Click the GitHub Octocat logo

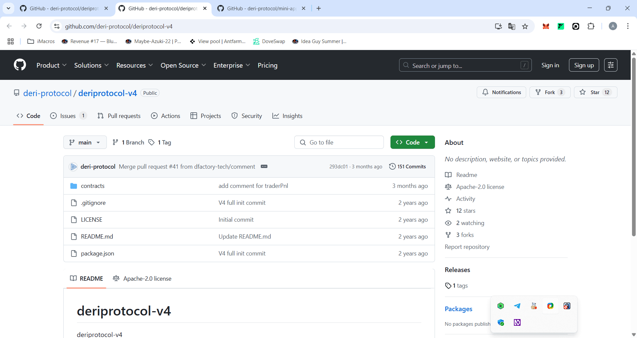[x=20, y=65]
